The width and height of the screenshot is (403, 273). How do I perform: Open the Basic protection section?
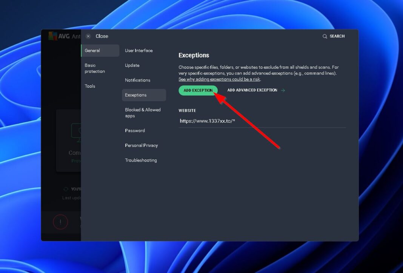(95, 68)
